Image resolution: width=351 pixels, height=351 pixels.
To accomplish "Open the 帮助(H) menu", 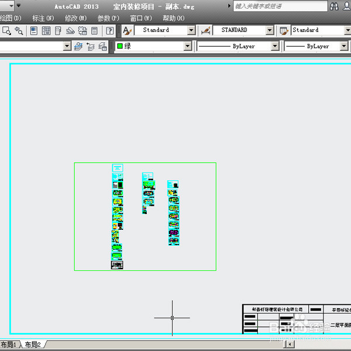I will coord(174,18).
